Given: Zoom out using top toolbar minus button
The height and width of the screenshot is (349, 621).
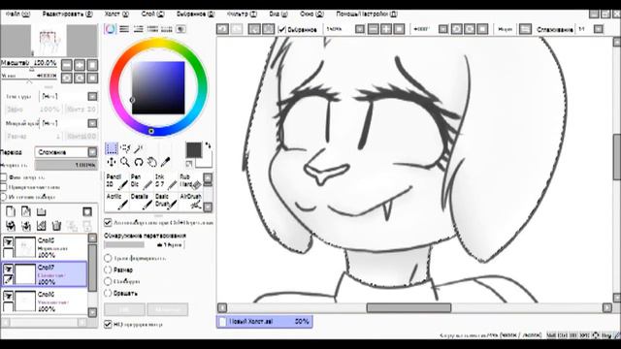Looking at the screenshot, I should [373, 29].
